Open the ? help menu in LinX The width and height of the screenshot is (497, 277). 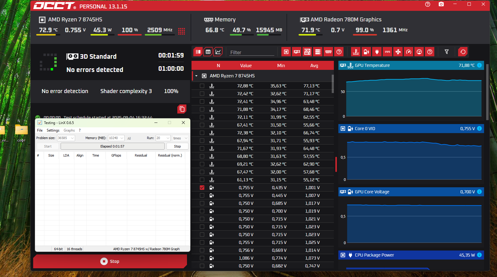(80, 130)
